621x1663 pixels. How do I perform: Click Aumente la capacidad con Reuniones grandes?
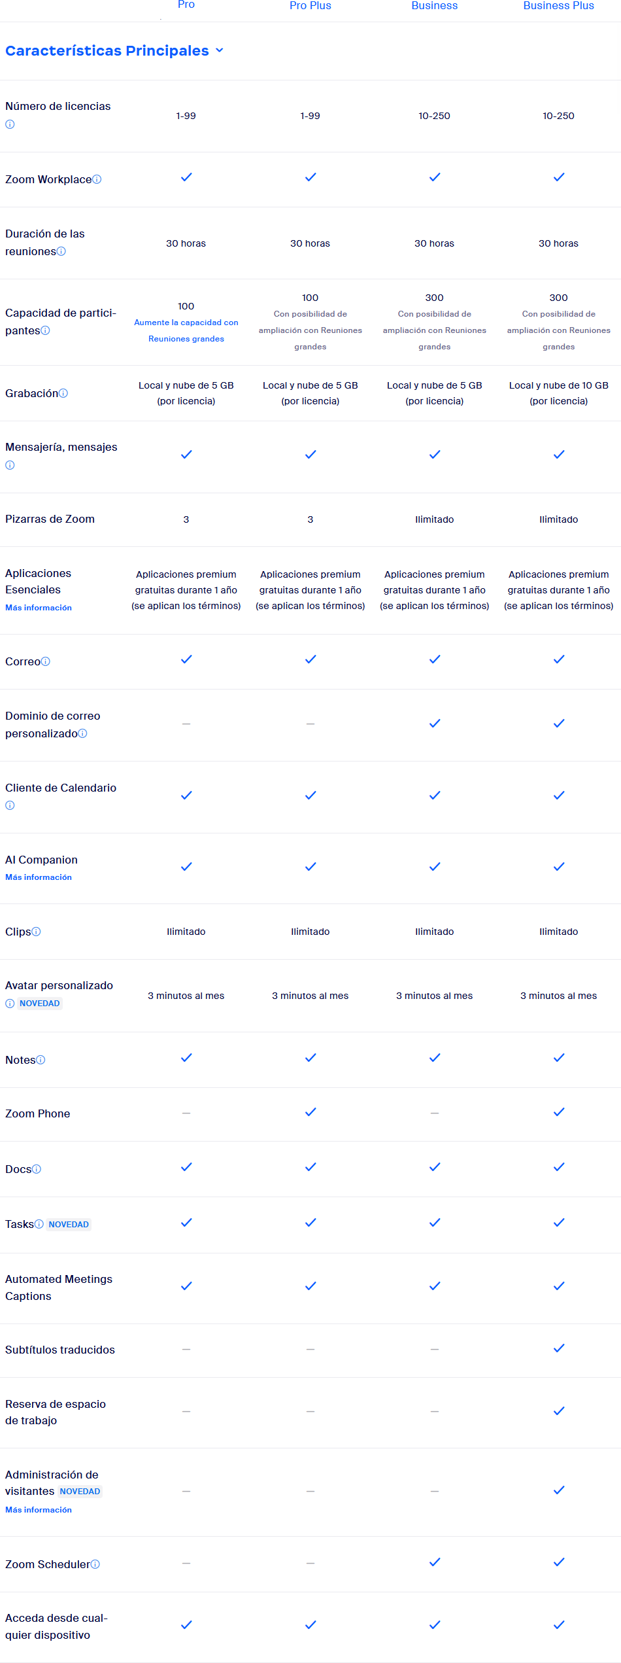tap(186, 330)
